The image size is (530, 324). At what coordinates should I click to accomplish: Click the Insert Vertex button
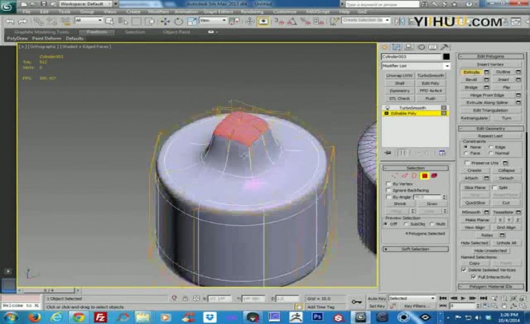pyautogui.click(x=490, y=64)
